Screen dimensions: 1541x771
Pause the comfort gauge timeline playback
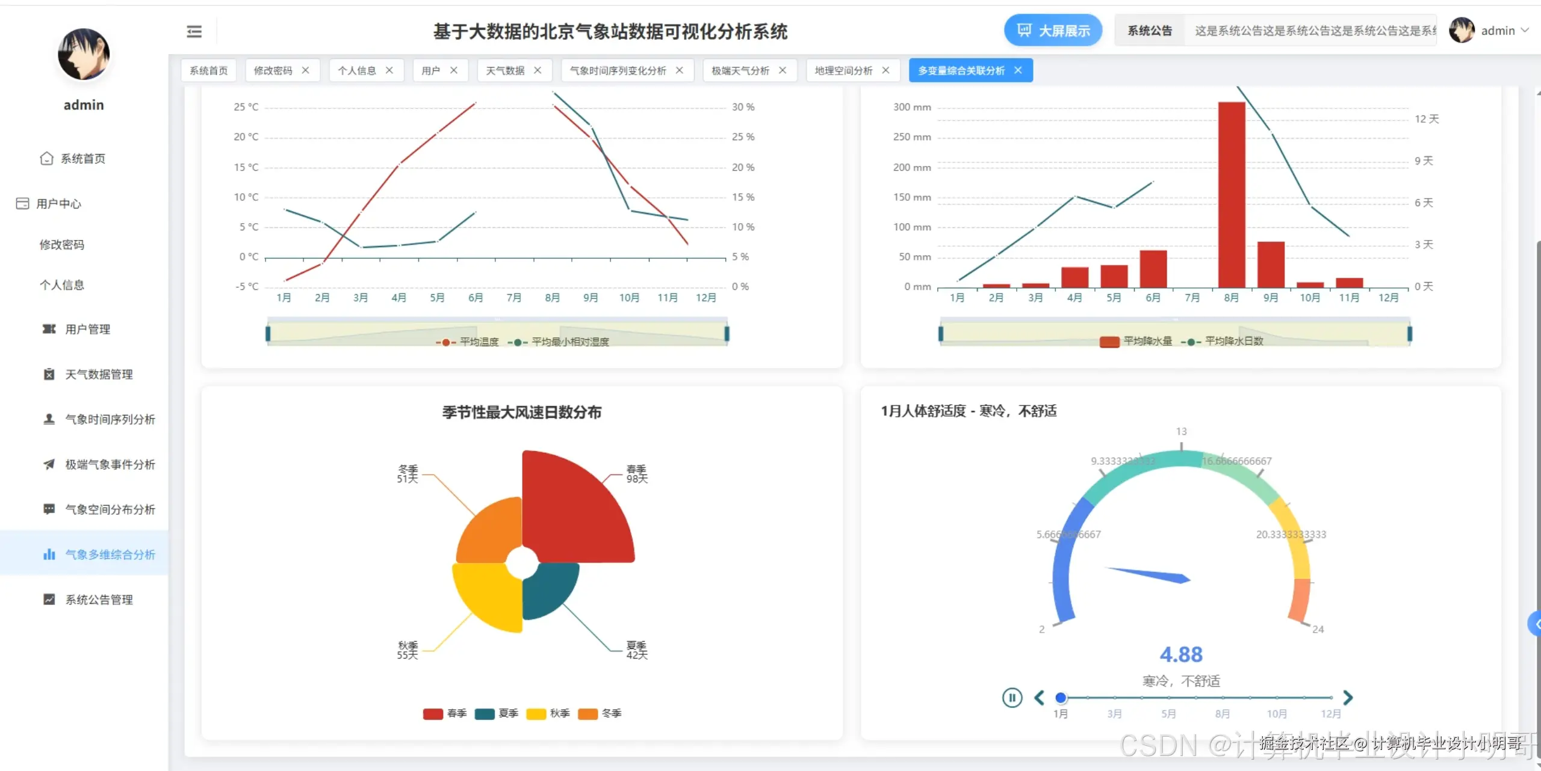click(1012, 698)
